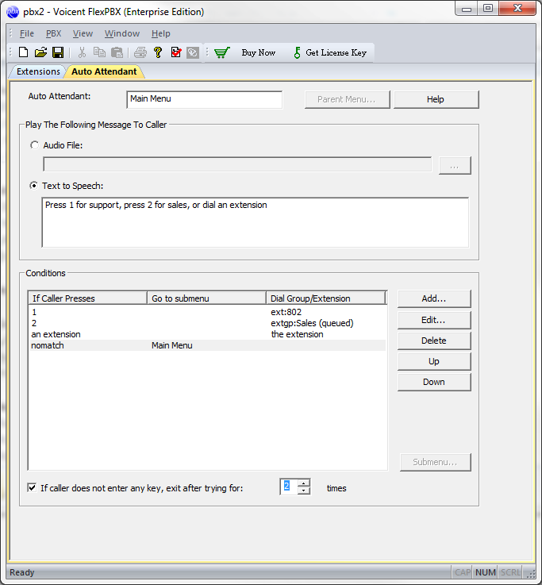
Task: Uncheck the exit-after-trying checkbox
Action: coord(33,488)
